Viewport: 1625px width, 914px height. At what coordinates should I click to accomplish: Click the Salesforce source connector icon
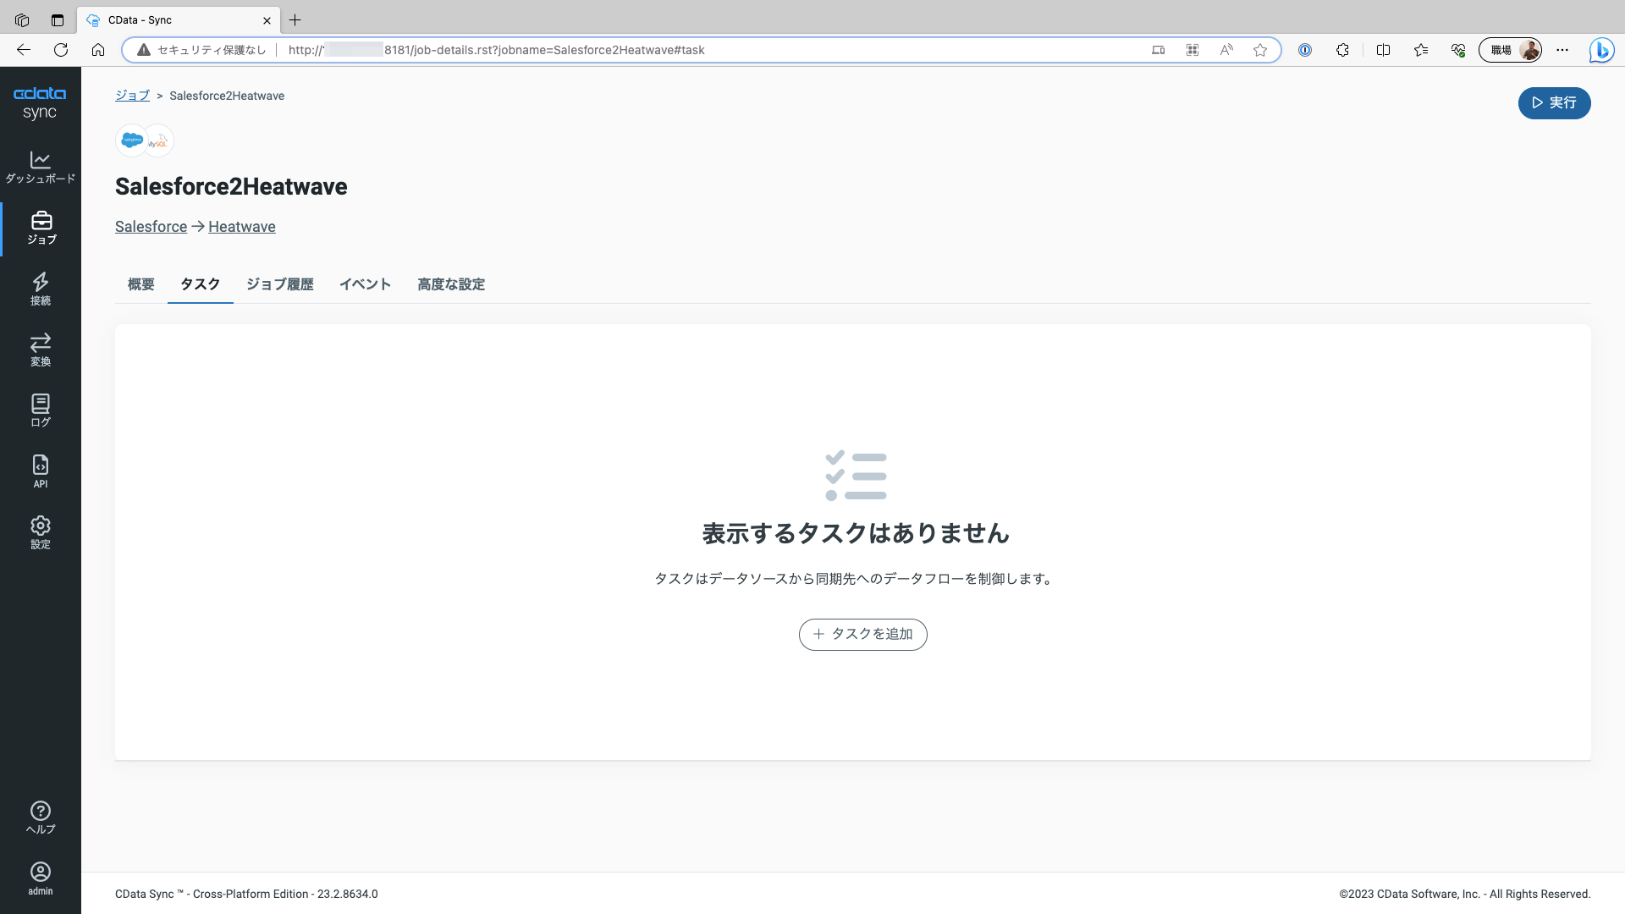pyautogui.click(x=132, y=140)
